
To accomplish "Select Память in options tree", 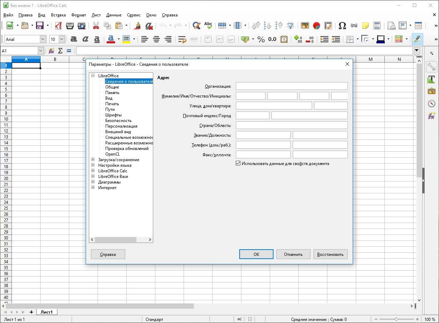I will [x=112, y=92].
